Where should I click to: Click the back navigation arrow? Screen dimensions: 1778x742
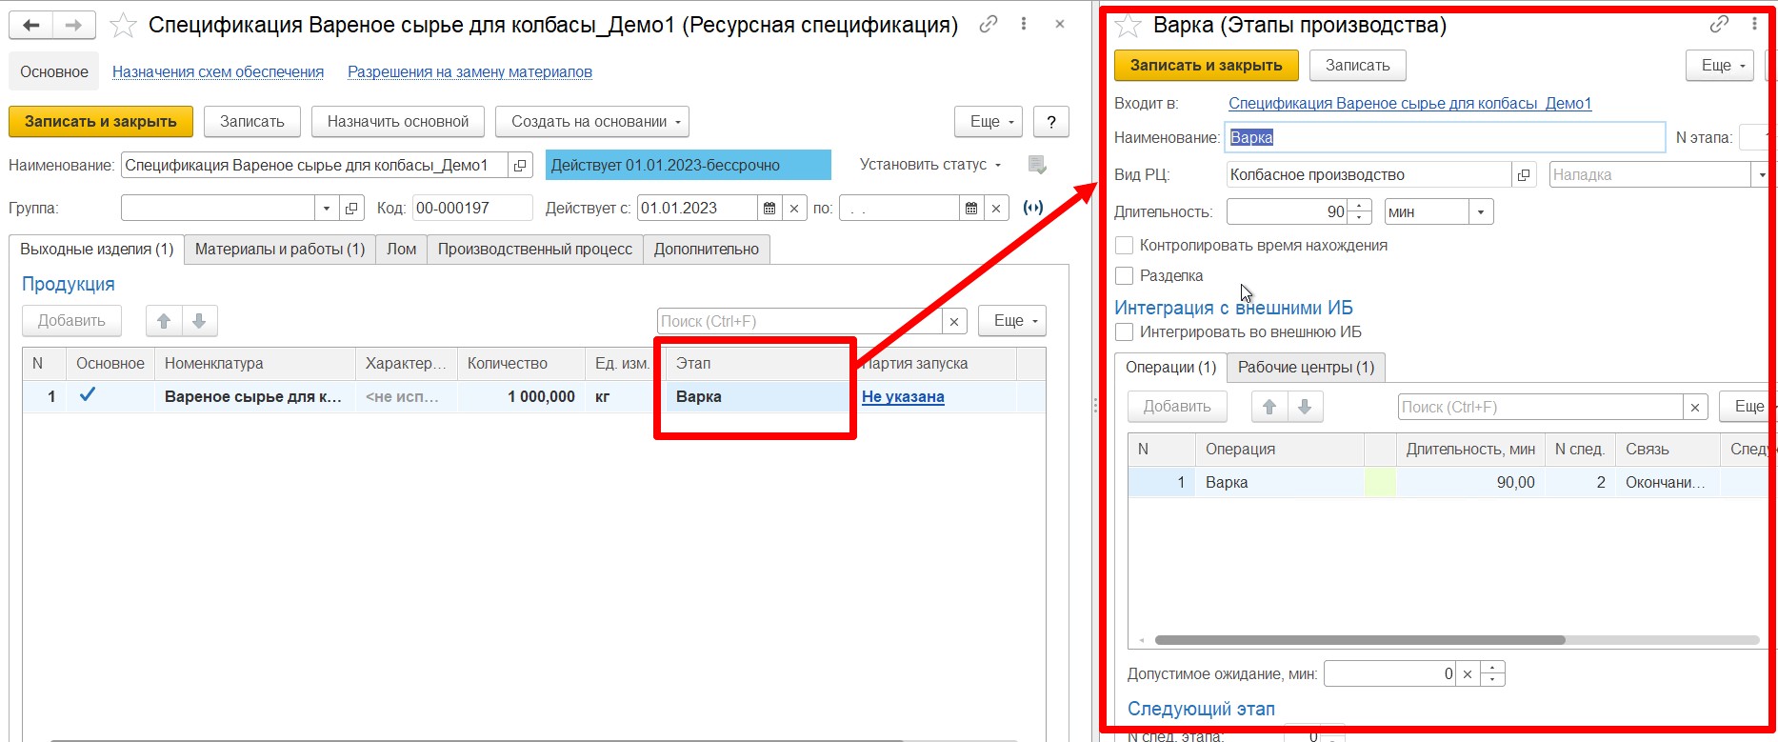click(x=30, y=26)
